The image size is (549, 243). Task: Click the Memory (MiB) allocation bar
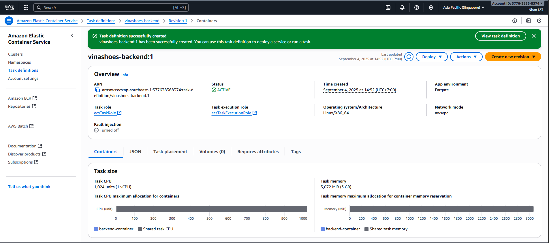tap(442, 209)
